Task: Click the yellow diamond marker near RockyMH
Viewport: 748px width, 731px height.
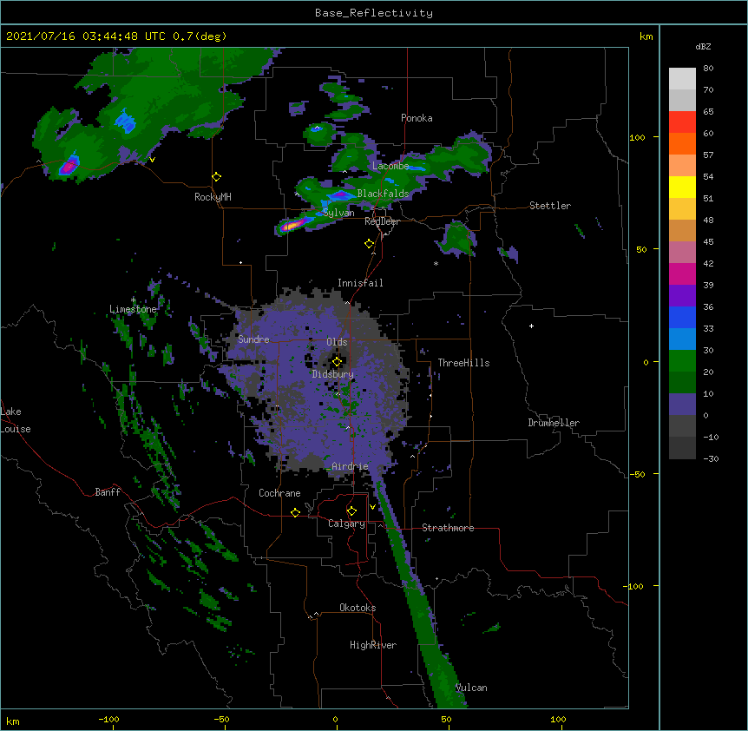Action: [x=217, y=177]
